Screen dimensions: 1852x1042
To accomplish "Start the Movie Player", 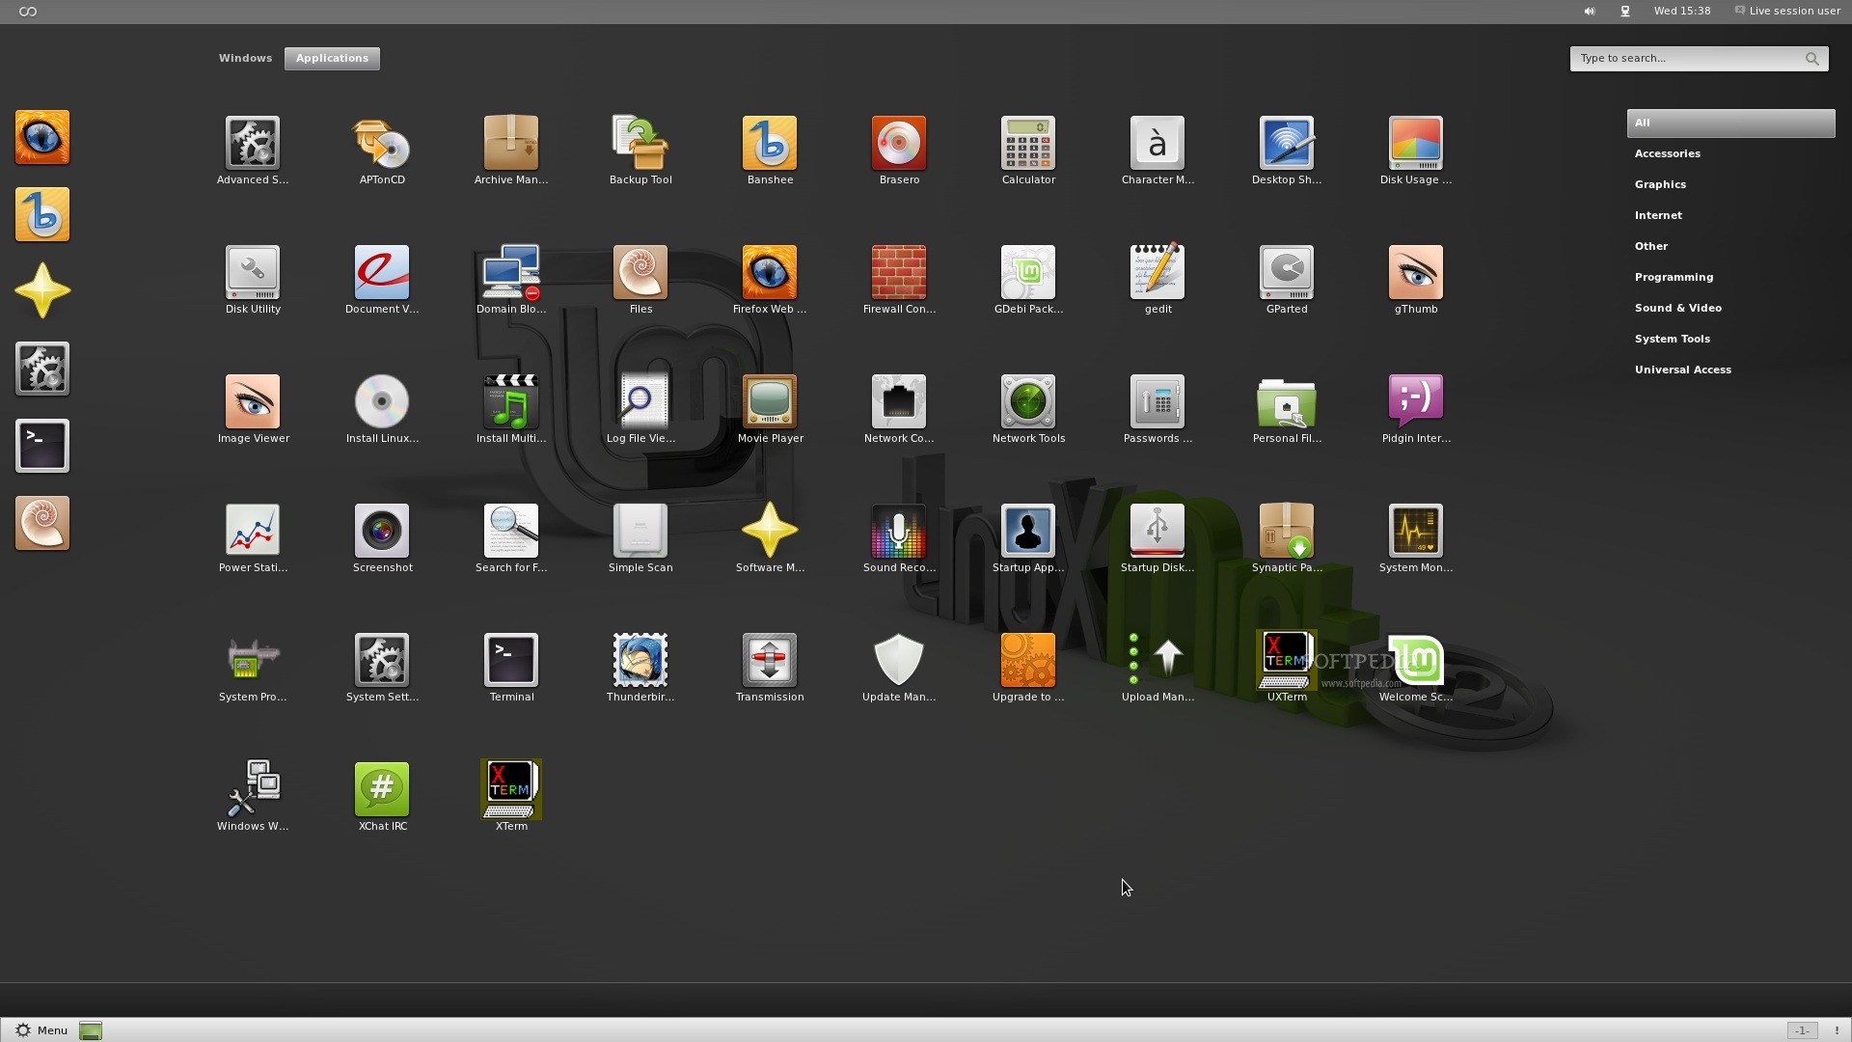I will [x=769, y=402].
